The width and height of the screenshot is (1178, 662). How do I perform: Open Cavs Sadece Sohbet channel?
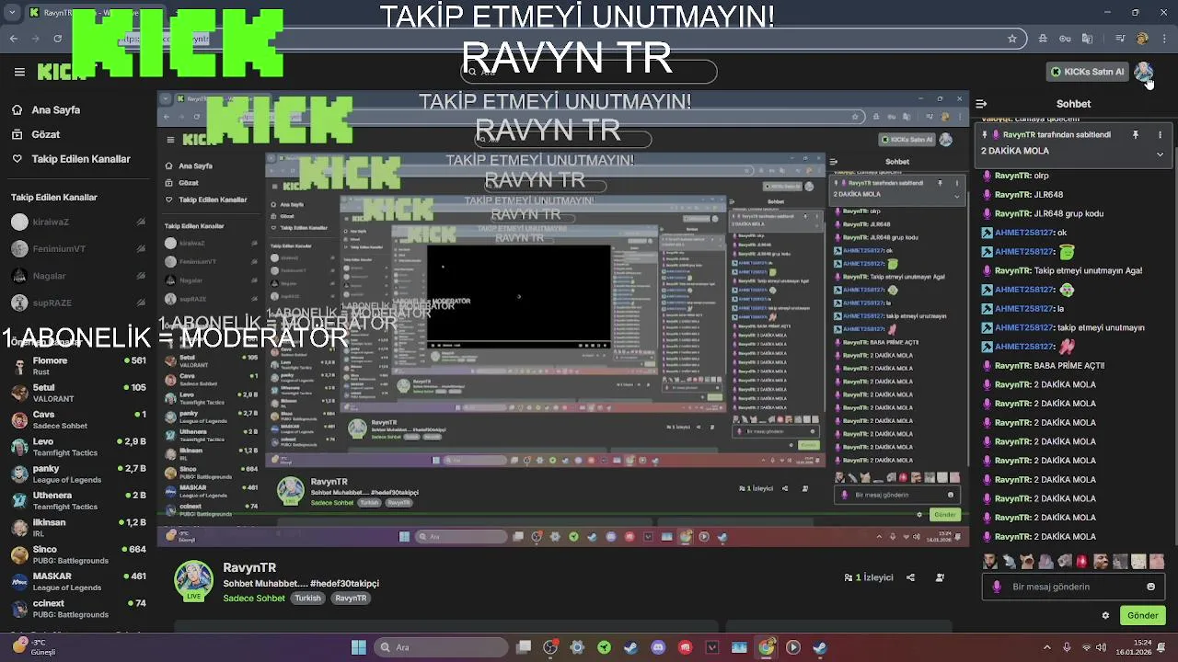[x=77, y=419]
